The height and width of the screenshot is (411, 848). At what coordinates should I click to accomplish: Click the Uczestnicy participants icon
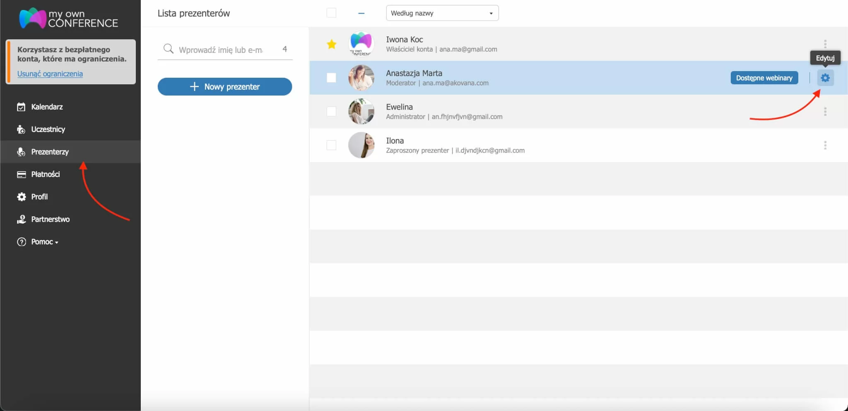click(x=21, y=129)
